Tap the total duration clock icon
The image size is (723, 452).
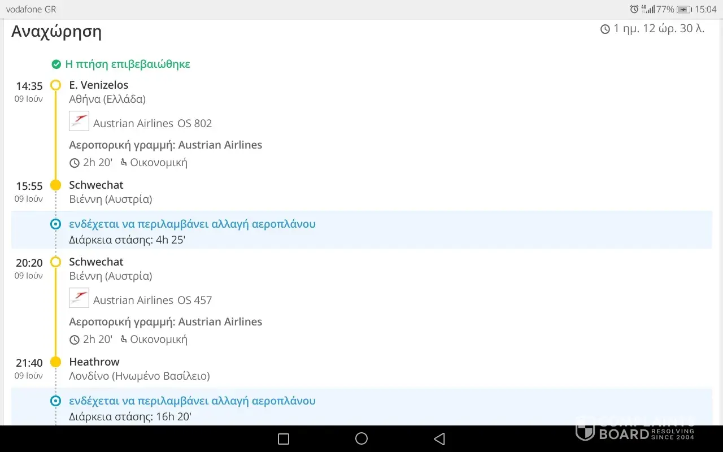(605, 29)
